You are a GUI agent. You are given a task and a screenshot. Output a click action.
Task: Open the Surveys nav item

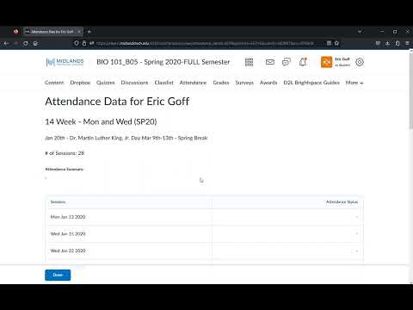pyautogui.click(x=244, y=83)
